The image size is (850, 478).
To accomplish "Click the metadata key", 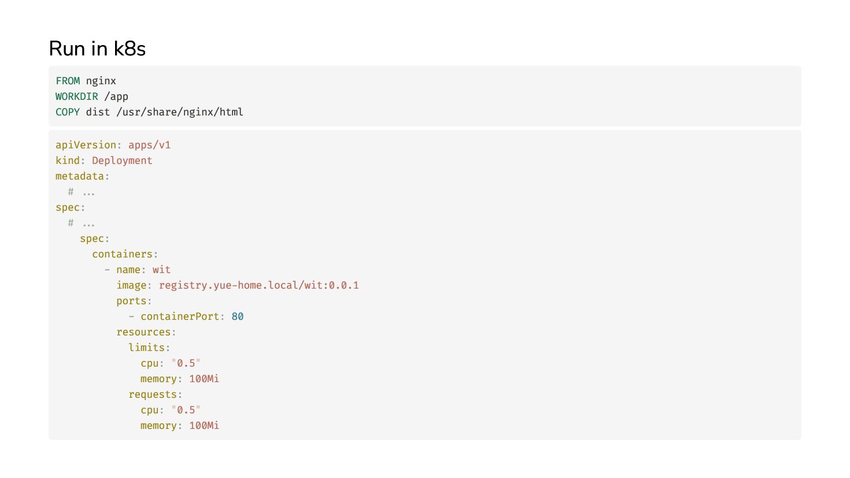I will (x=80, y=176).
